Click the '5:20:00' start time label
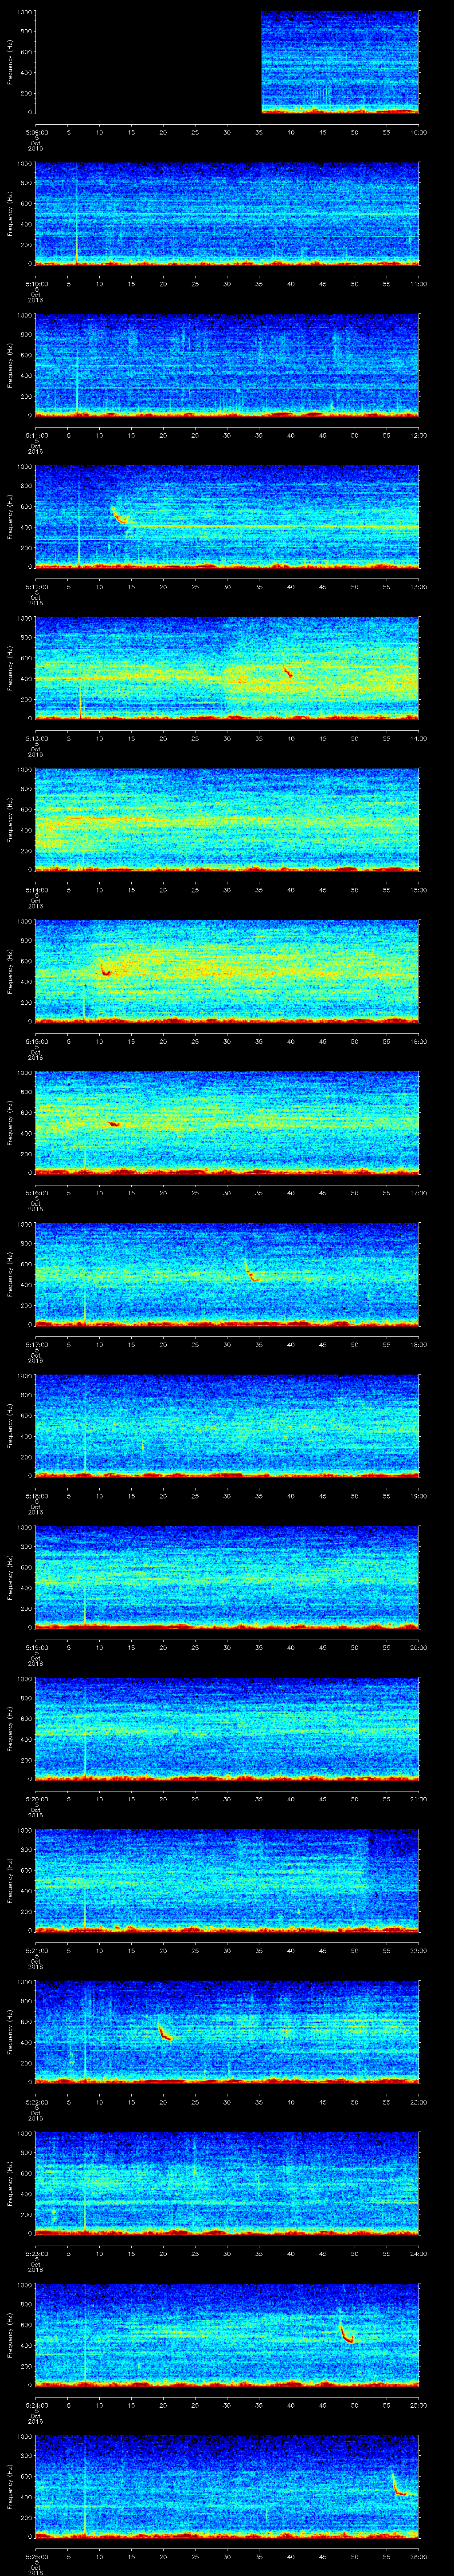Image resolution: width=454 pixels, height=2576 pixels. [36, 1799]
